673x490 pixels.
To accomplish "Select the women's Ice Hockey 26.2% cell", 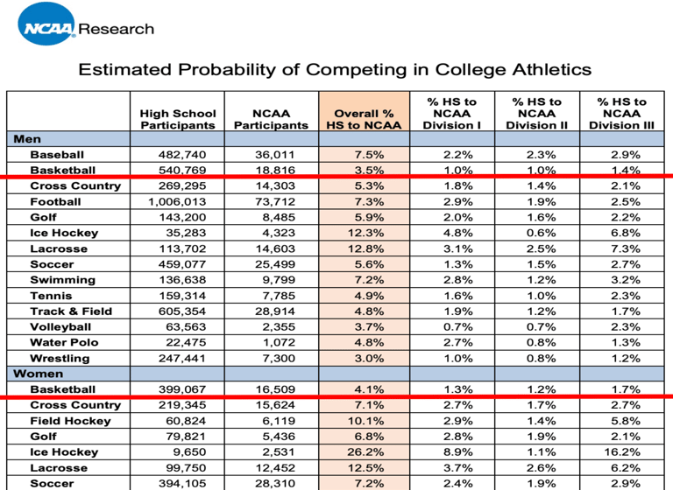I will pyautogui.click(x=365, y=452).
